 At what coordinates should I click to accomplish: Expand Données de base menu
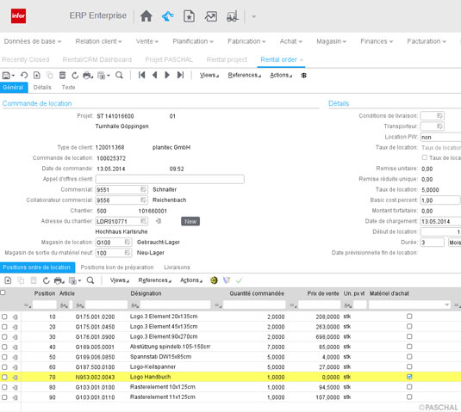[x=33, y=41]
